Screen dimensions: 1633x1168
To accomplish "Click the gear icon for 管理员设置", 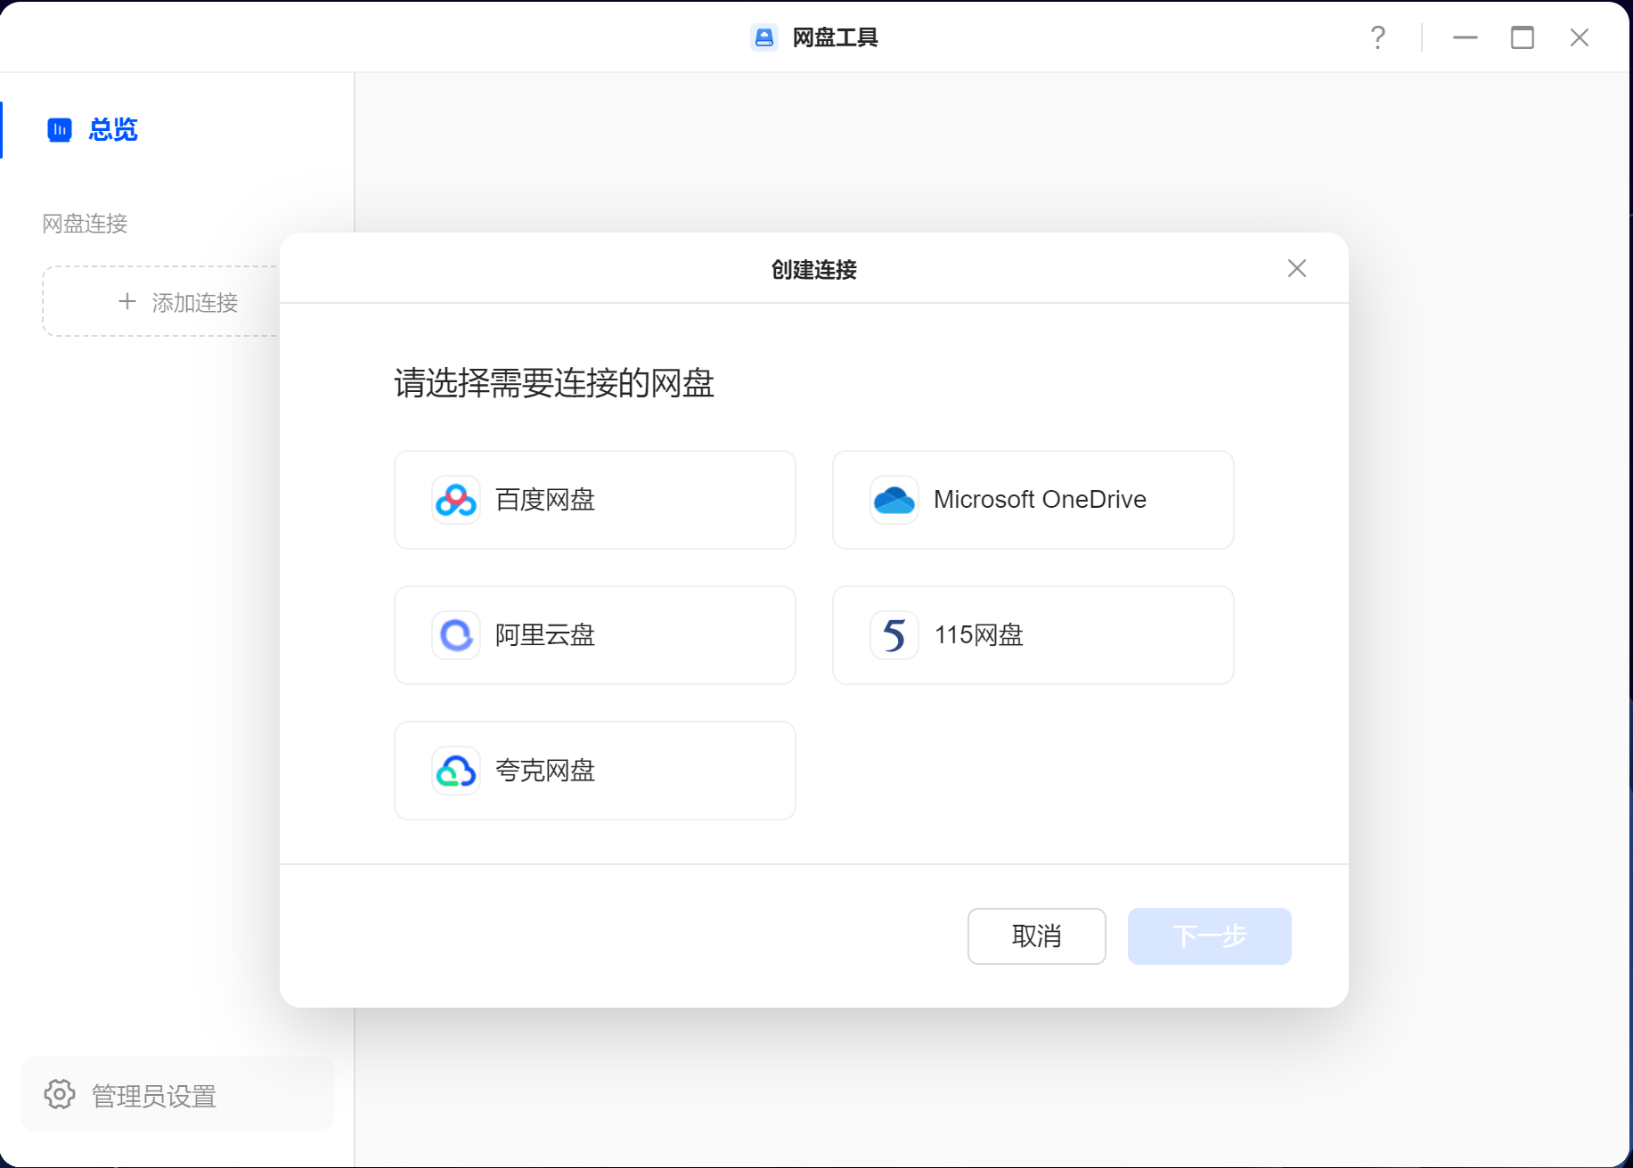I will click(x=60, y=1094).
